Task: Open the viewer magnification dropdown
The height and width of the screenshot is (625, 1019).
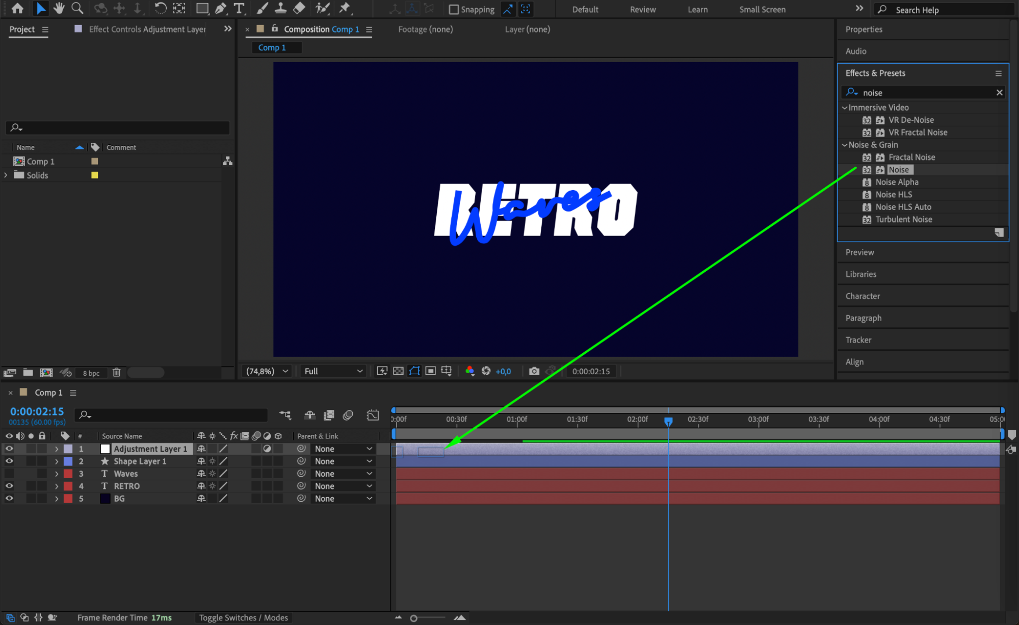Action: 267,371
